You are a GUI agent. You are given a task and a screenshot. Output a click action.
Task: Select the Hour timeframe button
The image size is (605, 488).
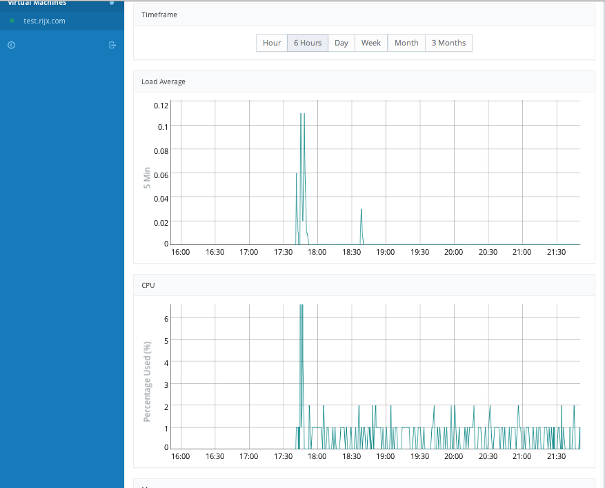click(x=272, y=43)
